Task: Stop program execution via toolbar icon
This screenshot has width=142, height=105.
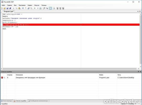Action: pos(38,8)
